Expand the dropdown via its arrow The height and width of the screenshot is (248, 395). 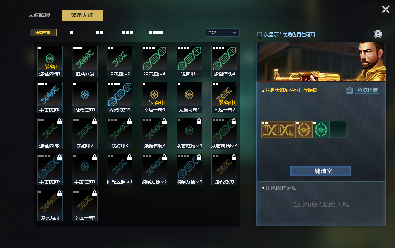pos(234,33)
